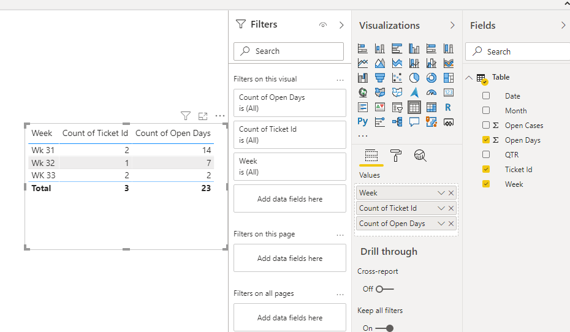This screenshot has height=332, width=570.
Task: Select the KPI visual
Action: click(379, 107)
